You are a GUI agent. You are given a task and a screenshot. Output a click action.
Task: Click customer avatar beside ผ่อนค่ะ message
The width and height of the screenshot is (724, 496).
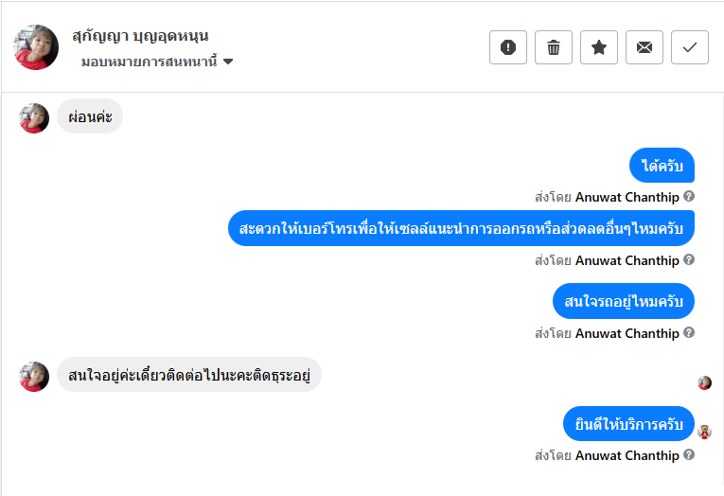pos(34,118)
